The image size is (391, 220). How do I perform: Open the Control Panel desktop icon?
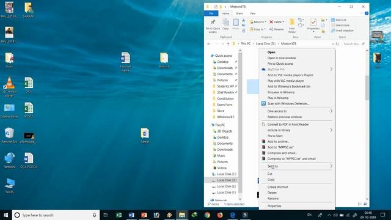click(9, 111)
